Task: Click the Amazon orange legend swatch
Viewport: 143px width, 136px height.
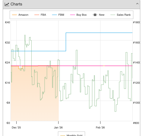Action: tap(14, 15)
